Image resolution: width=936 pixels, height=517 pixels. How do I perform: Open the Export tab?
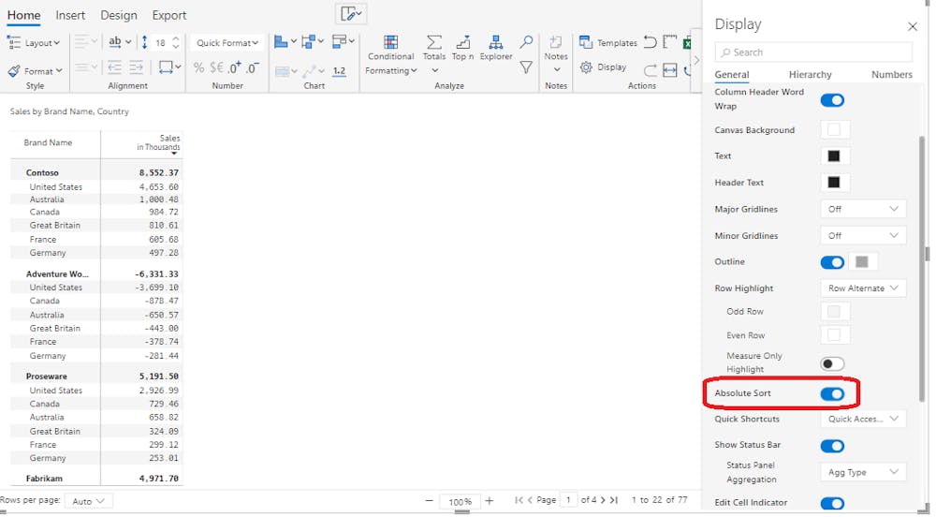click(168, 15)
